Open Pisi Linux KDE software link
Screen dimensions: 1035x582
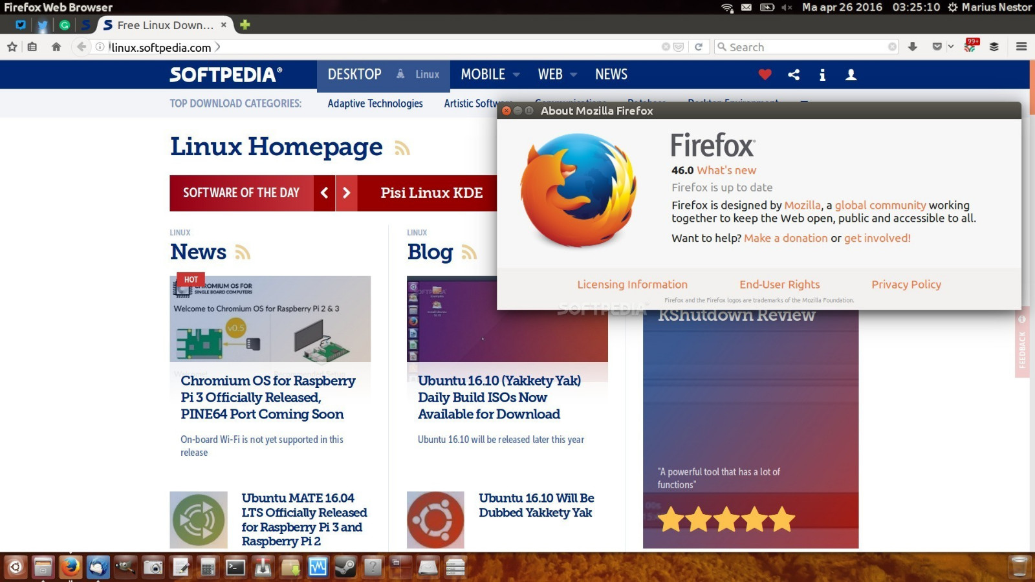431,193
